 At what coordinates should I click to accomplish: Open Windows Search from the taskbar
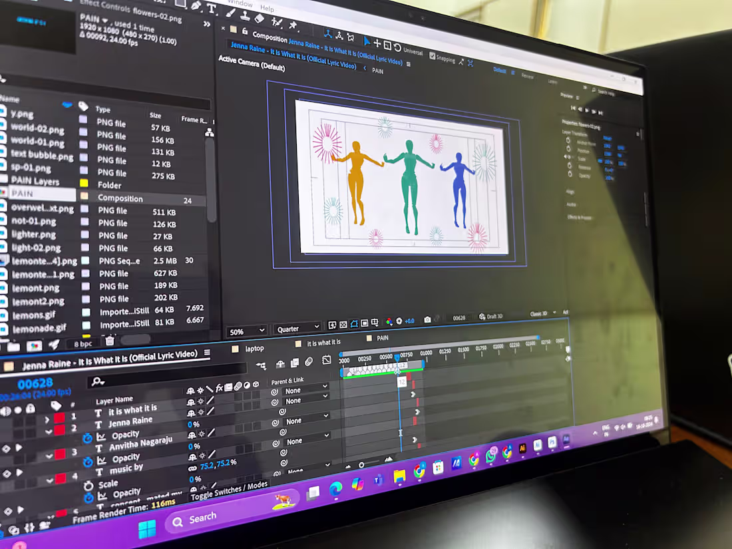tap(200, 516)
